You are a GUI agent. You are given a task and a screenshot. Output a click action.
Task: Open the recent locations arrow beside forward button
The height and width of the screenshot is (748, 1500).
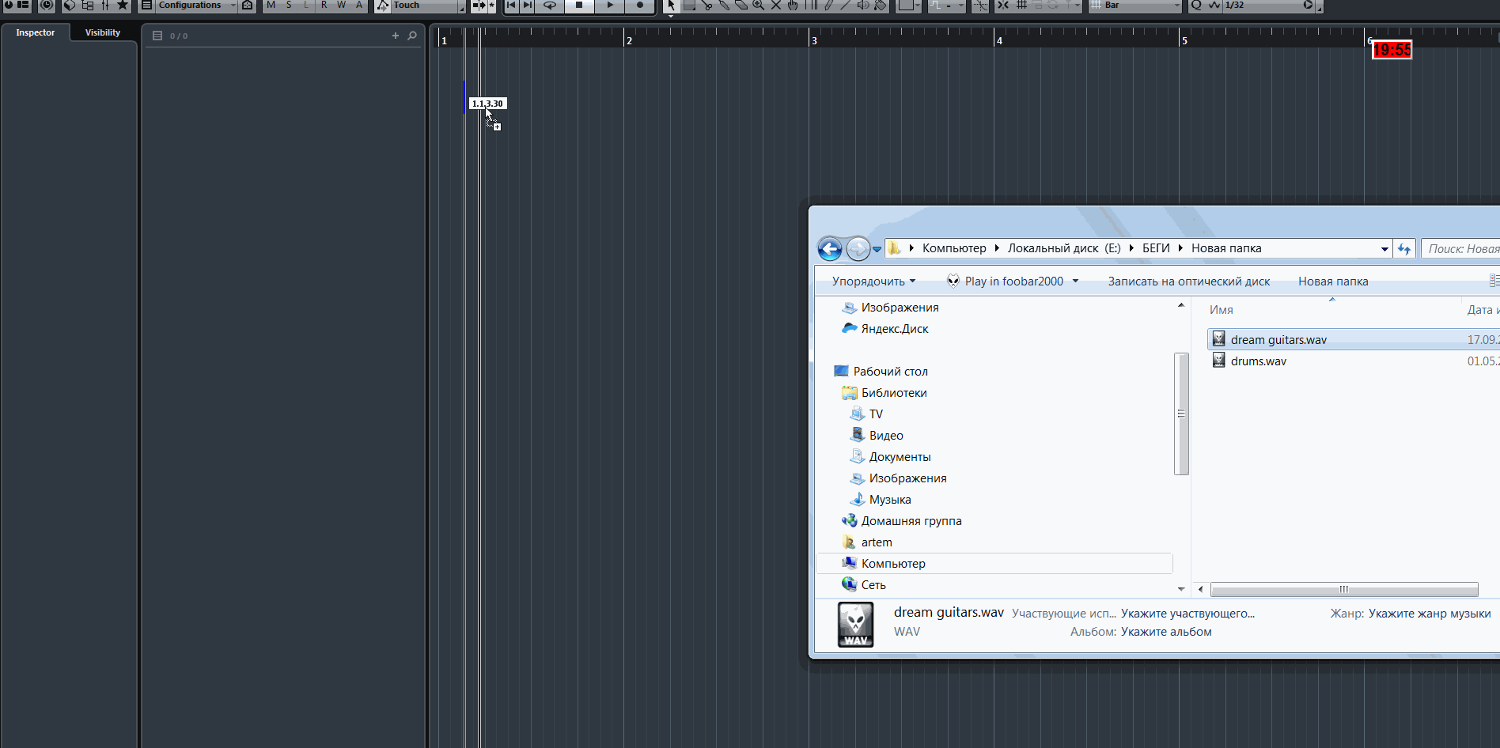point(877,249)
